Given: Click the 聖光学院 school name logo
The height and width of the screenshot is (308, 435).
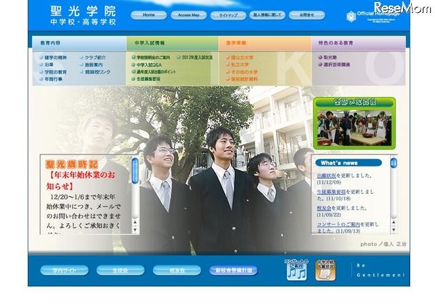Looking at the screenshot, I should coord(82,16).
